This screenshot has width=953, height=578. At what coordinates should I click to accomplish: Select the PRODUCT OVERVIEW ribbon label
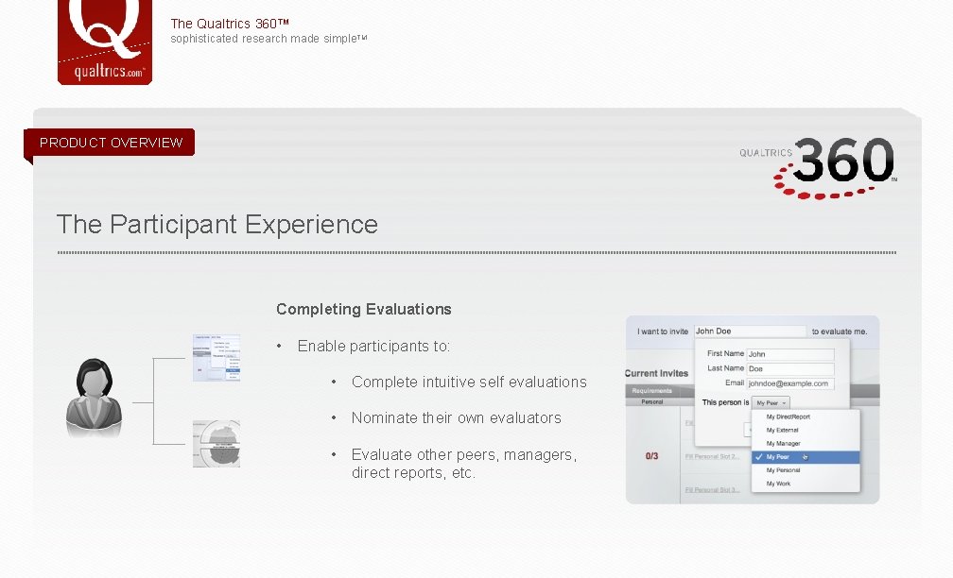pos(111,143)
